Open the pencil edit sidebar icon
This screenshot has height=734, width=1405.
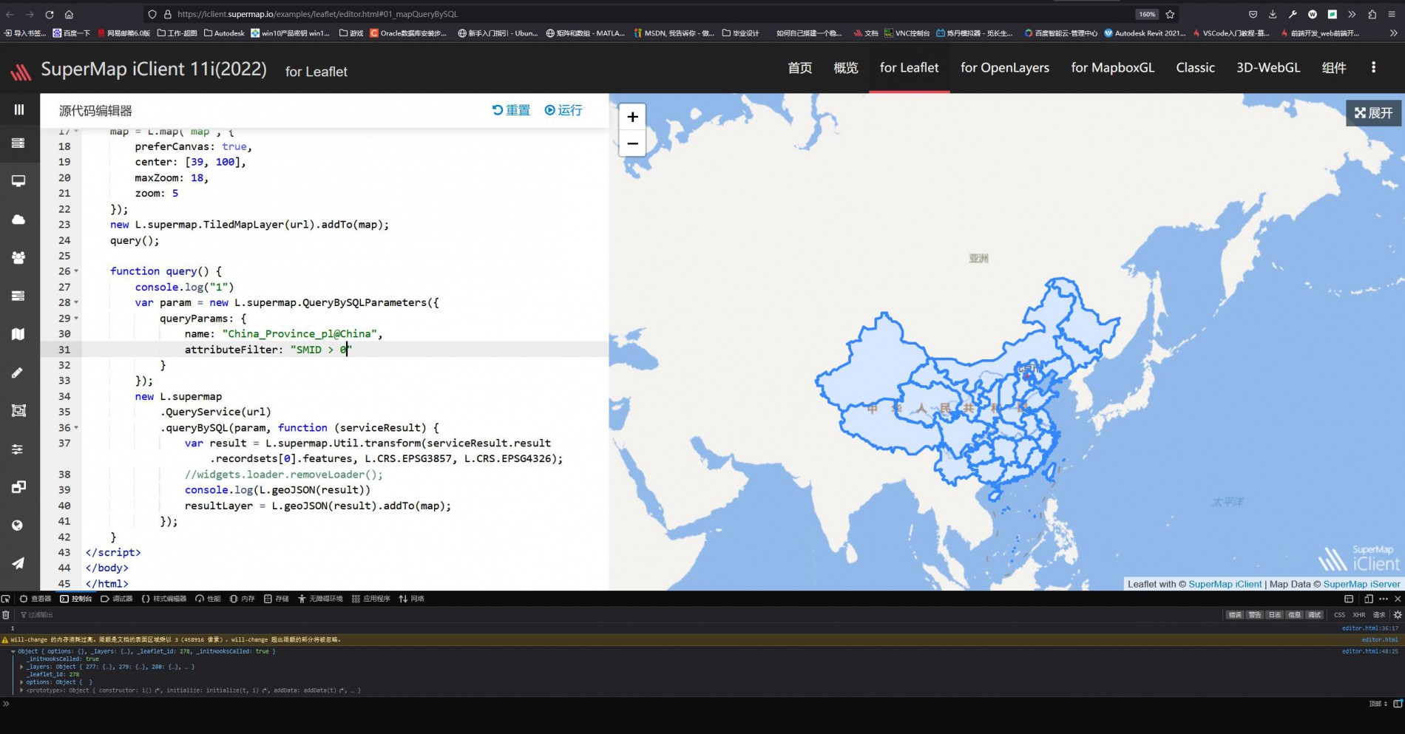tap(18, 373)
